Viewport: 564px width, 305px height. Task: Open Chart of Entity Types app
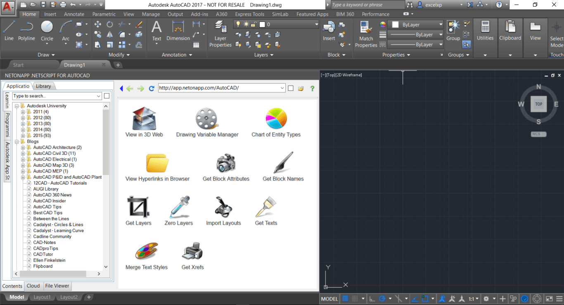(x=276, y=122)
